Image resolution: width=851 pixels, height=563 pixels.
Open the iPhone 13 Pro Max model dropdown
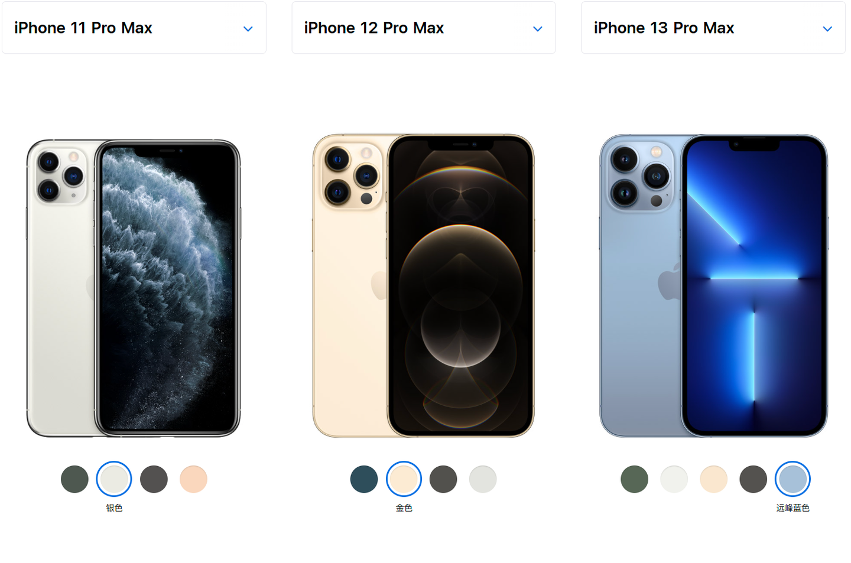tap(713, 28)
